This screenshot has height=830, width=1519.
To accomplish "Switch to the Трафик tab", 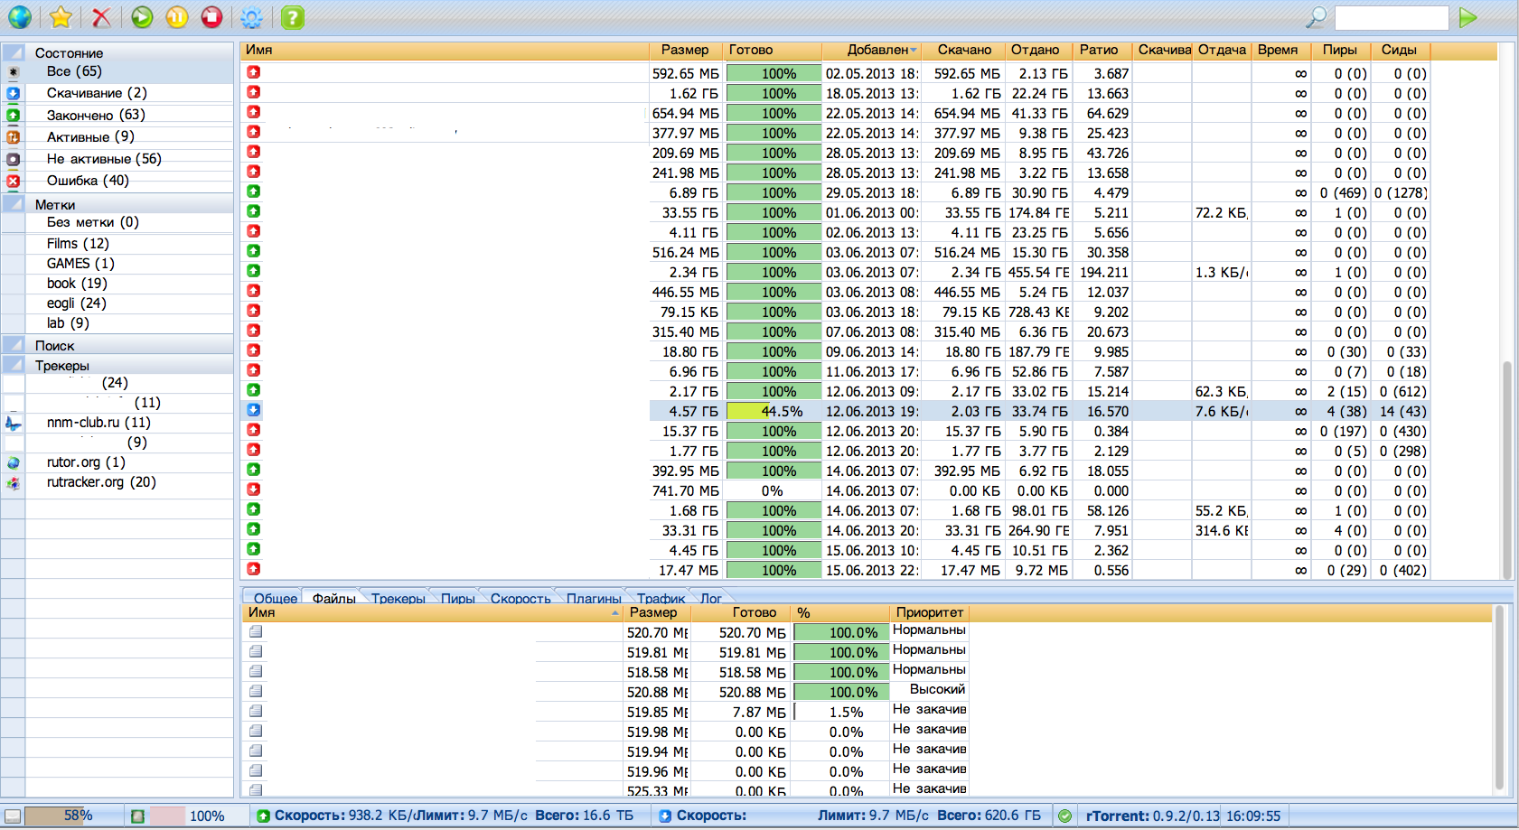I will tap(661, 598).
